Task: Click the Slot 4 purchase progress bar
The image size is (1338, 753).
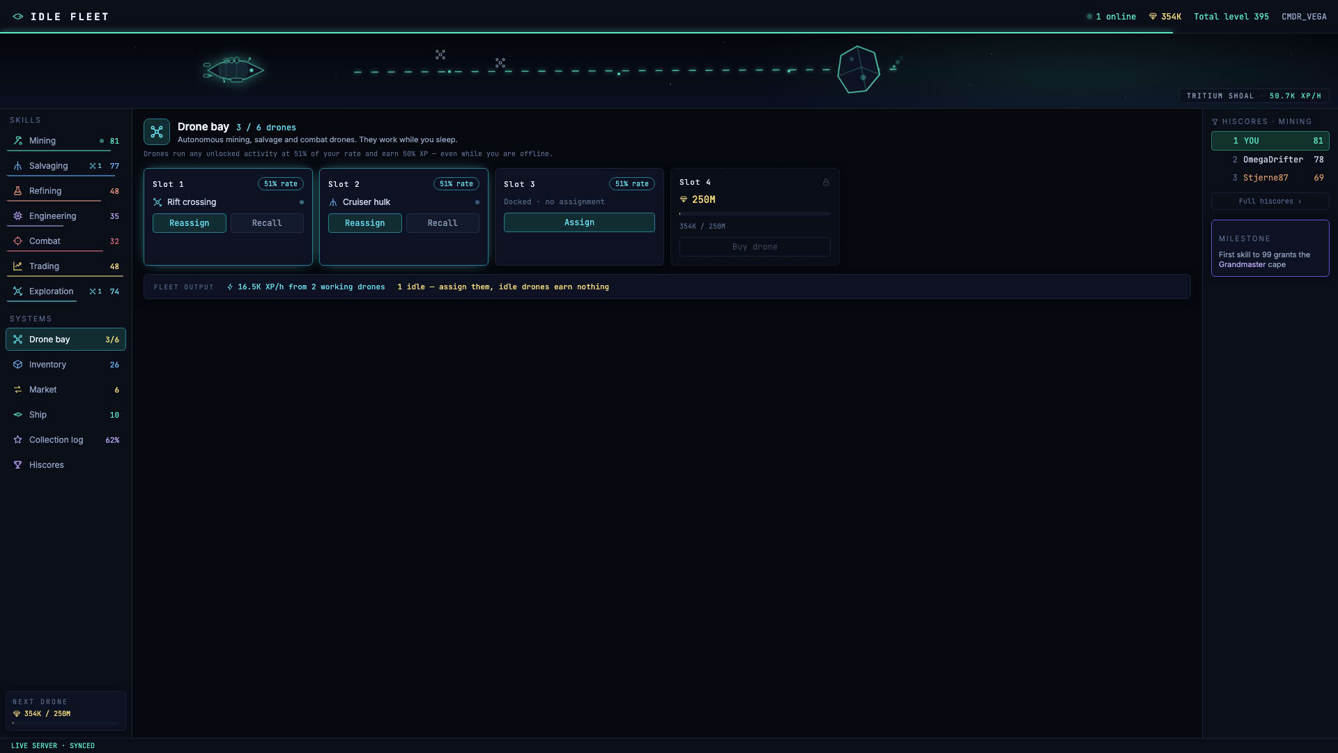Action: (x=755, y=214)
